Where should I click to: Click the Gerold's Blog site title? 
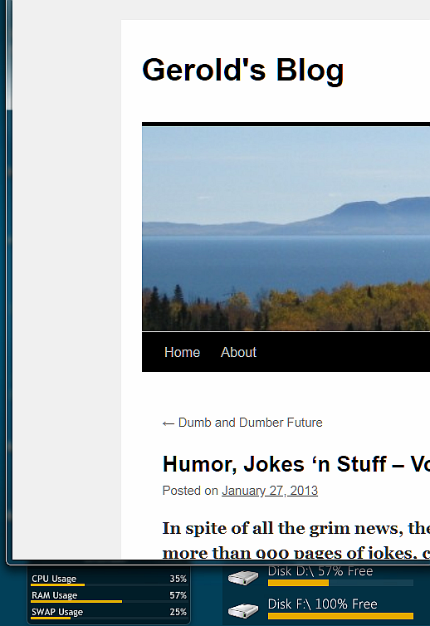pyautogui.click(x=242, y=70)
